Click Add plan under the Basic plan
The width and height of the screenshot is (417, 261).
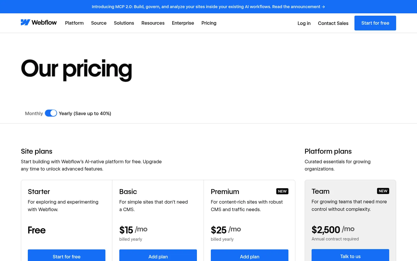pyautogui.click(x=158, y=256)
